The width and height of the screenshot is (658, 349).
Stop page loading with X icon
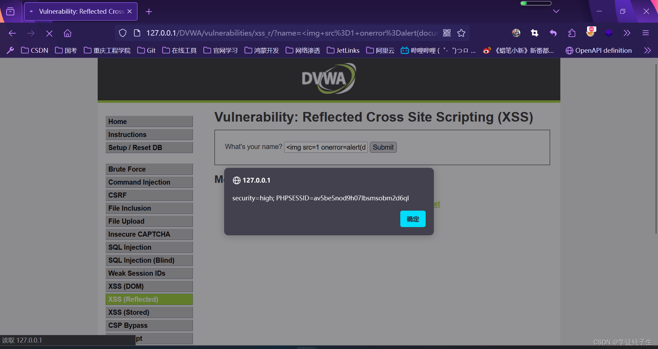49,33
